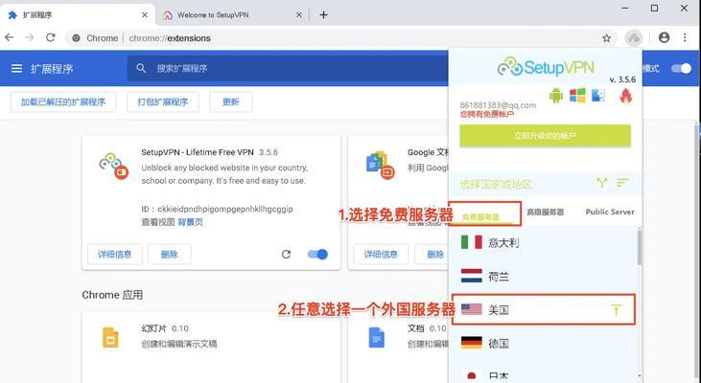
Task: Switch to the 扩展程序 tab
Action: [x=77, y=14]
